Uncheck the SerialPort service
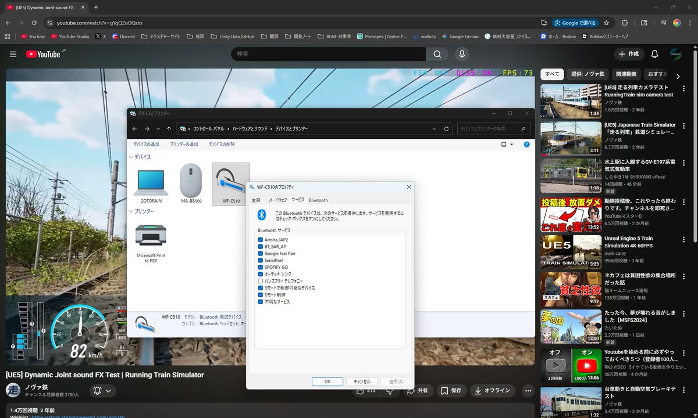698x418 pixels. (x=261, y=261)
